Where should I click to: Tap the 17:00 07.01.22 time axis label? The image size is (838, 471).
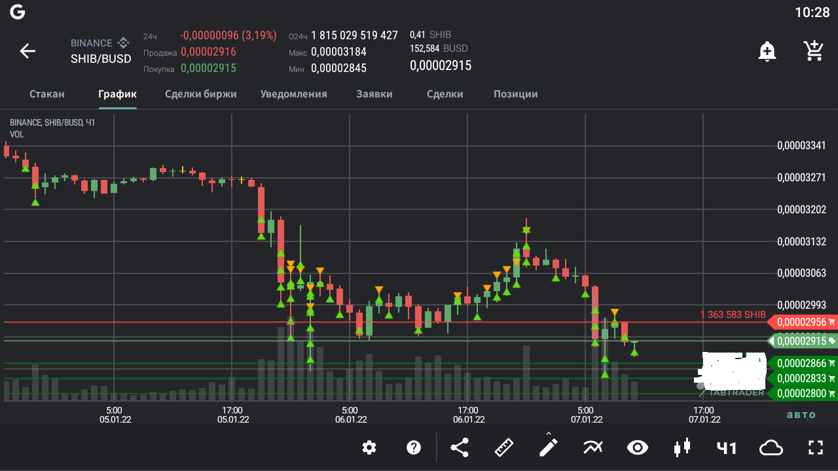coord(704,415)
